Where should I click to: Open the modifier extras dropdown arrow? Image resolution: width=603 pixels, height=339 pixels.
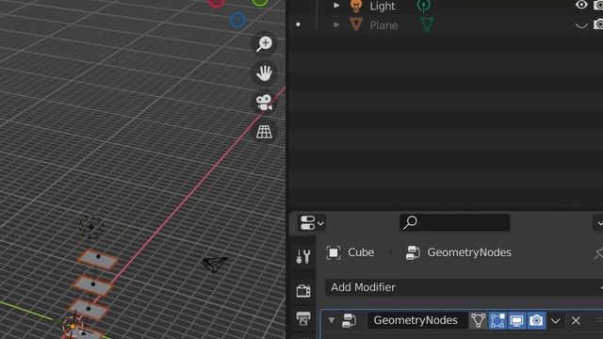[x=555, y=320]
